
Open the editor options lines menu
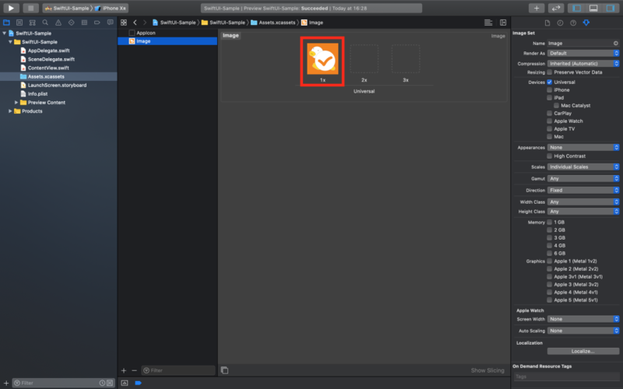(x=488, y=23)
